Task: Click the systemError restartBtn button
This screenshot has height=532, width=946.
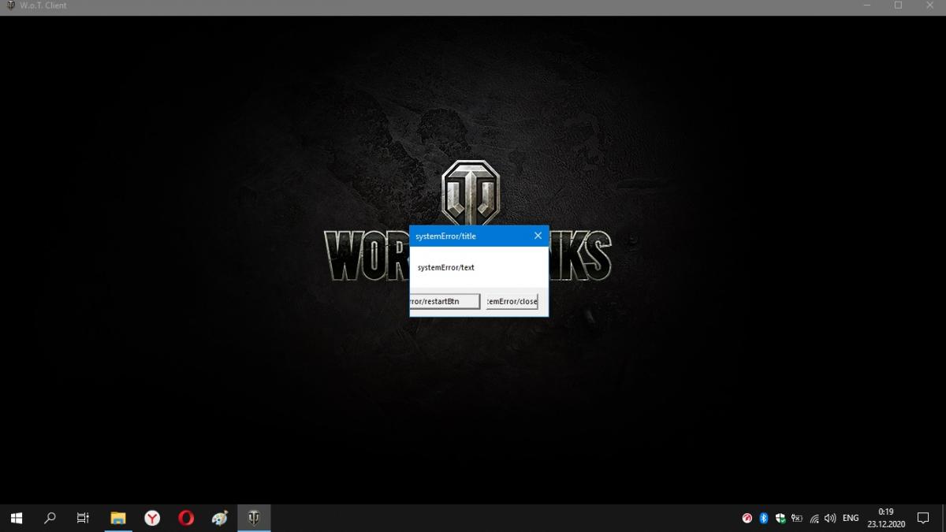Action: [445, 301]
